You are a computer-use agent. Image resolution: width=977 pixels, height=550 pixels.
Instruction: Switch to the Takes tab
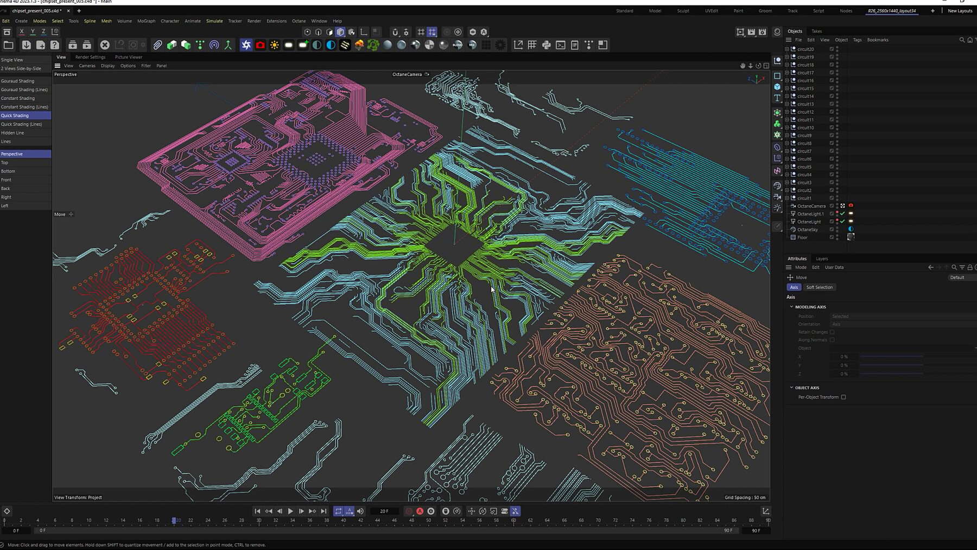click(816, 31)
